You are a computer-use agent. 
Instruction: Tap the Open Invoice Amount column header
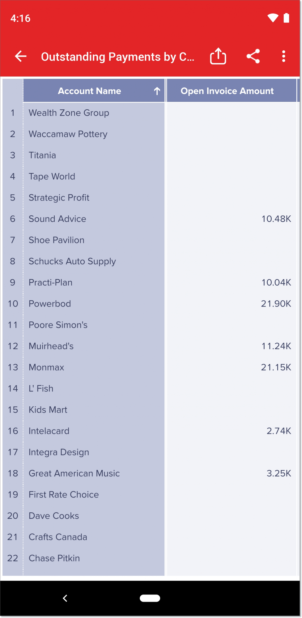[227, 91]
